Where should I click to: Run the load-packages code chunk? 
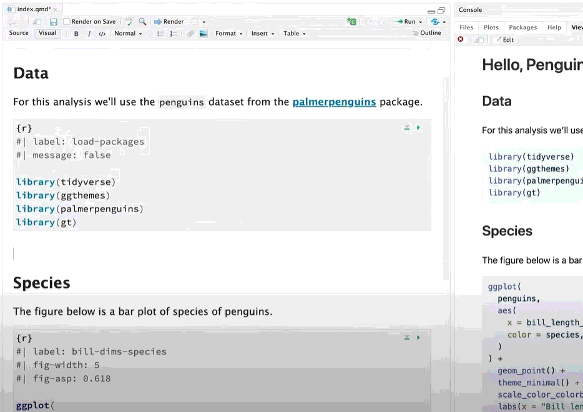click(418, 128)
